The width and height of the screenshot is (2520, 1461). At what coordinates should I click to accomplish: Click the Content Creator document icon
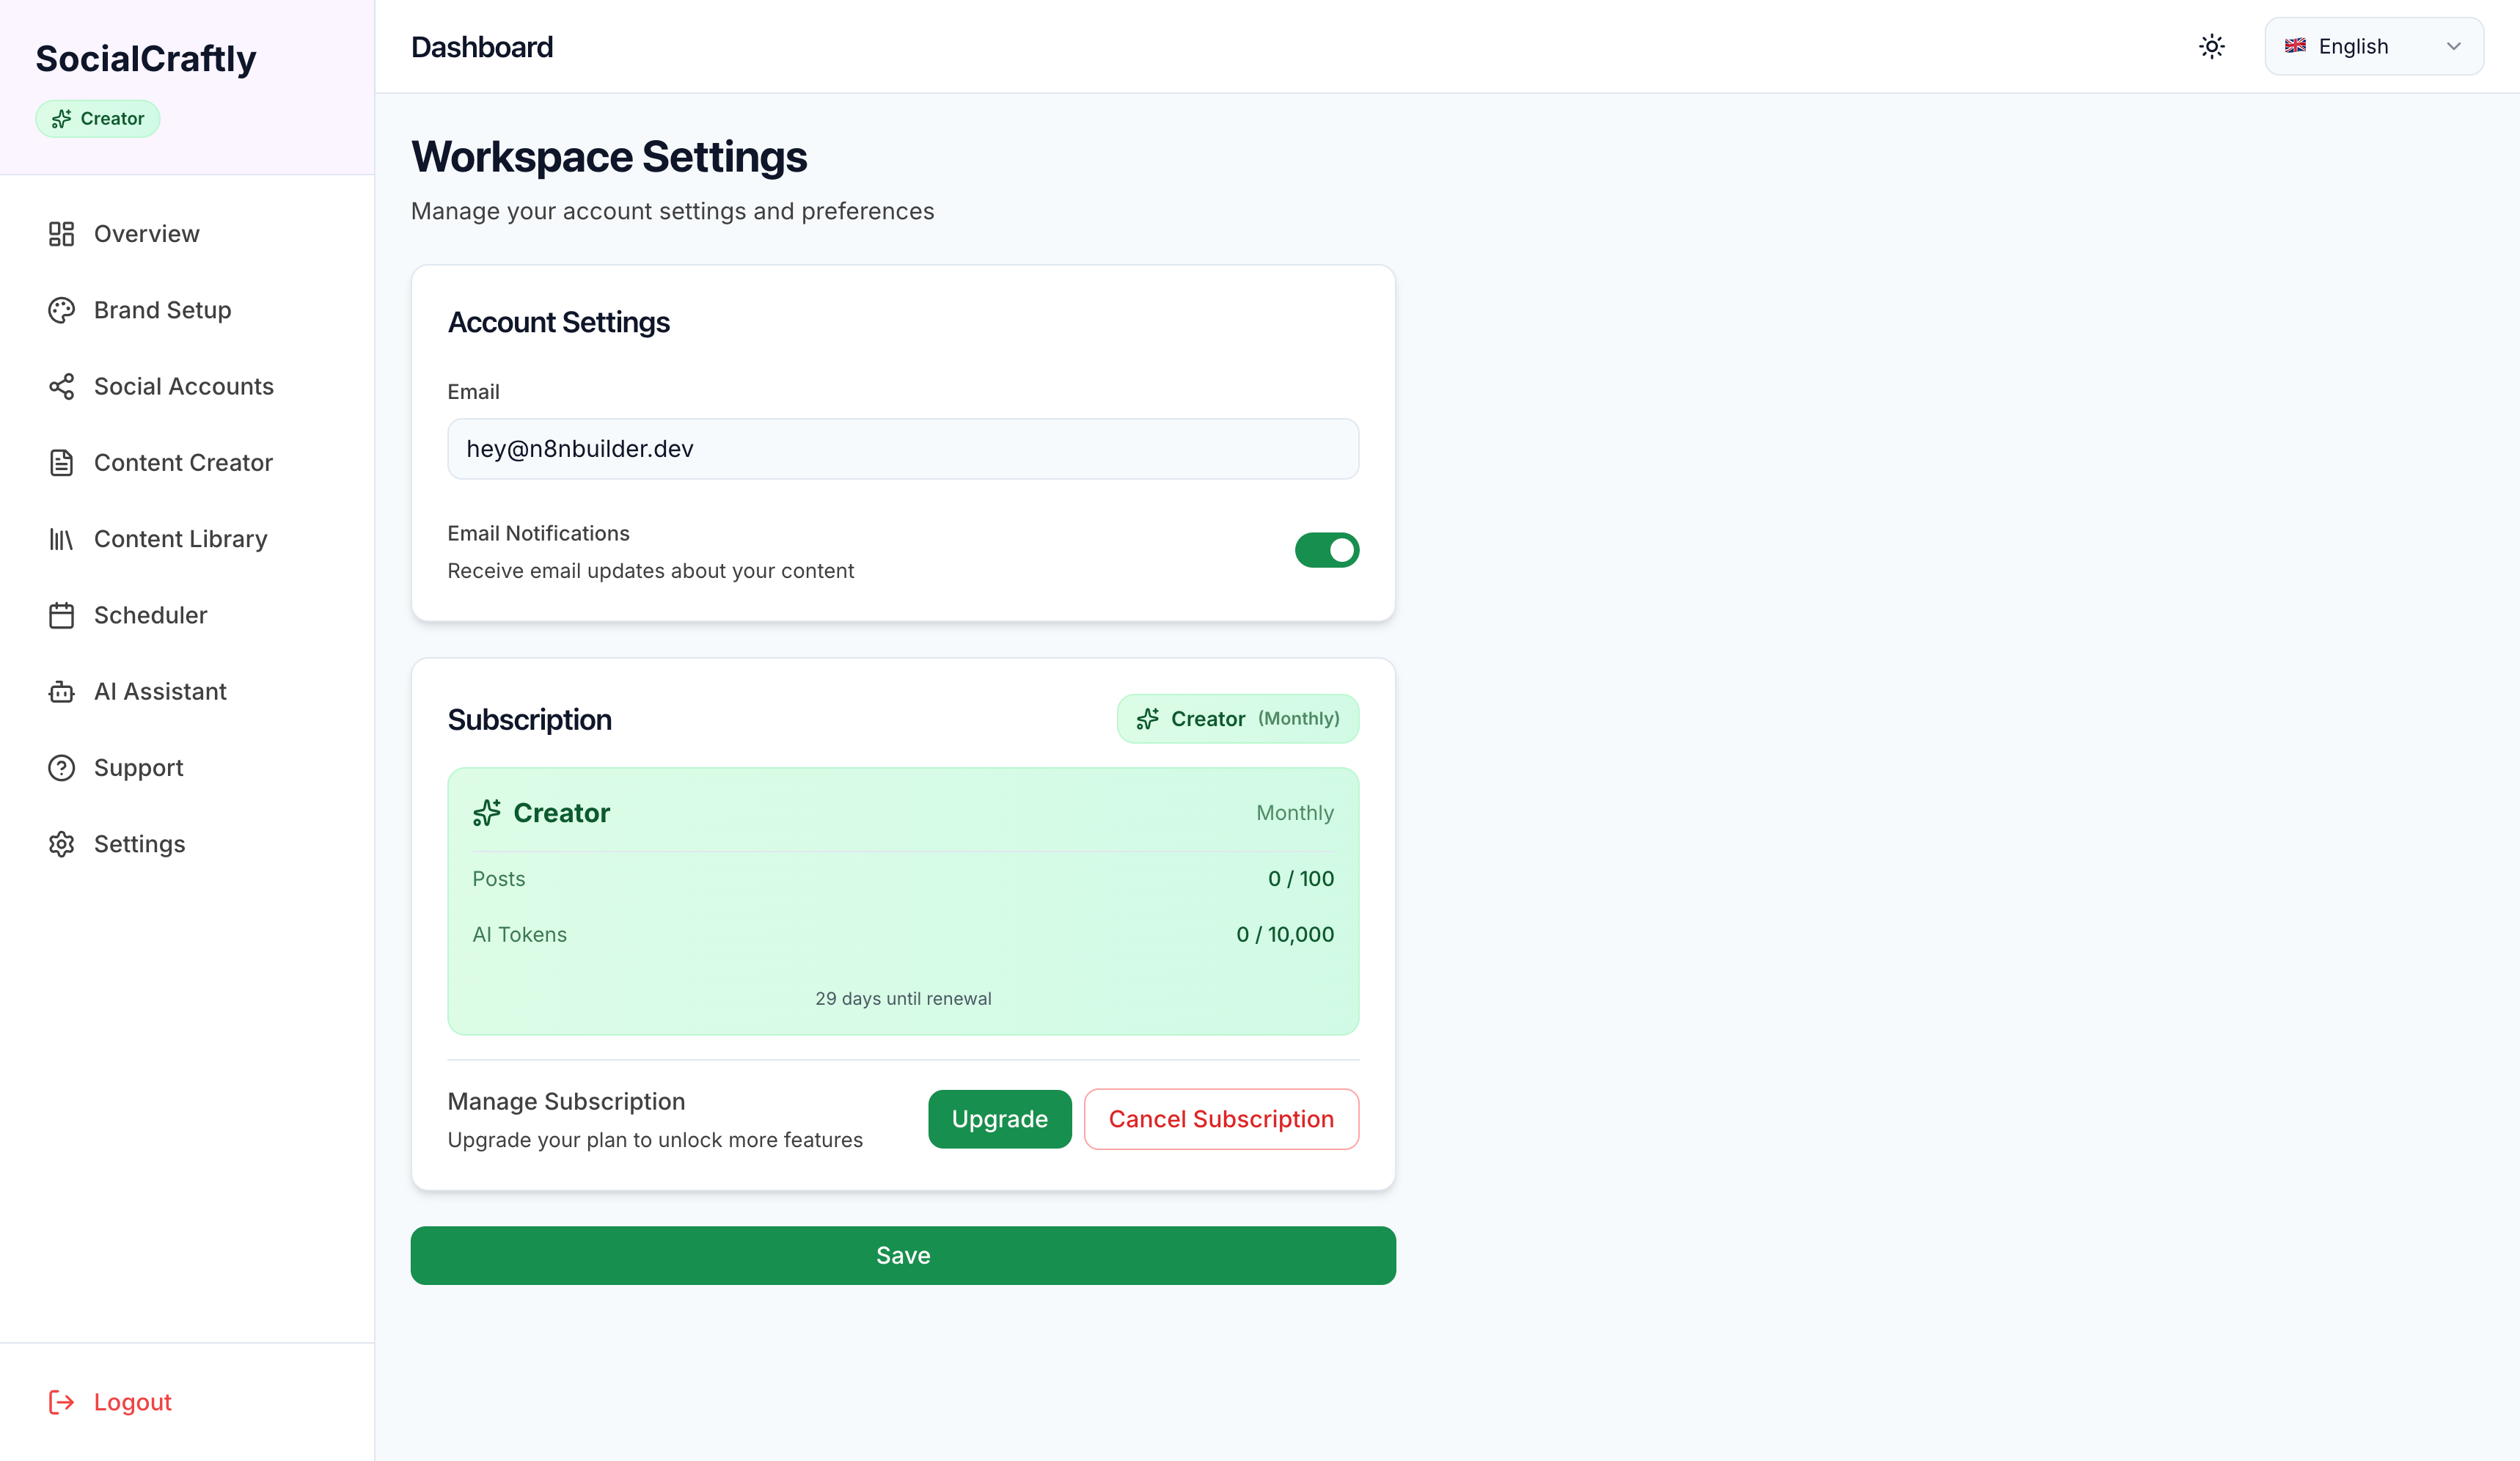pyautogui.click(x=61, y=462)
